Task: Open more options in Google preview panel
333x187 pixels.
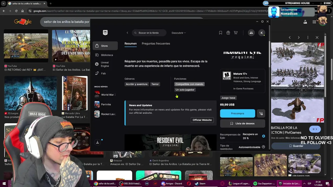Action: click(308, 37)
